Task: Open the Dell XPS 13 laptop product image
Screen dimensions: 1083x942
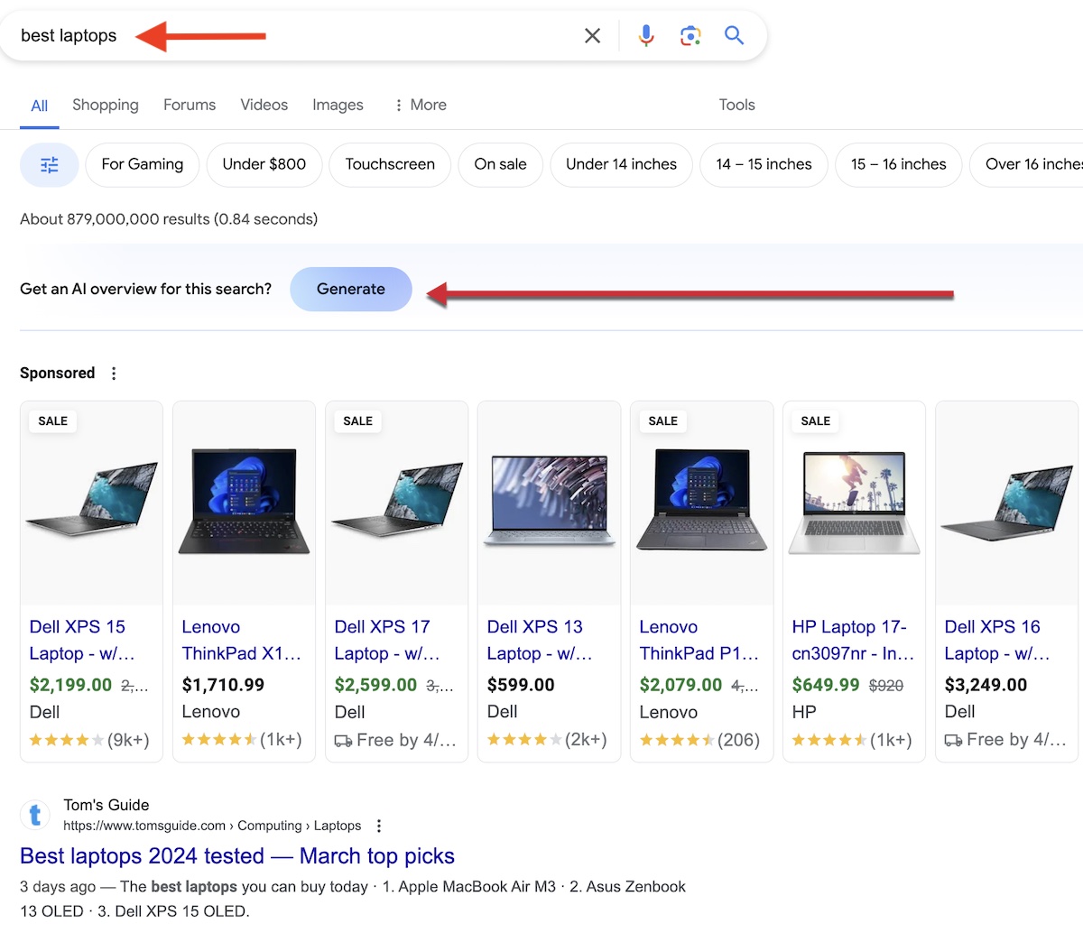Action: point(549,502)
